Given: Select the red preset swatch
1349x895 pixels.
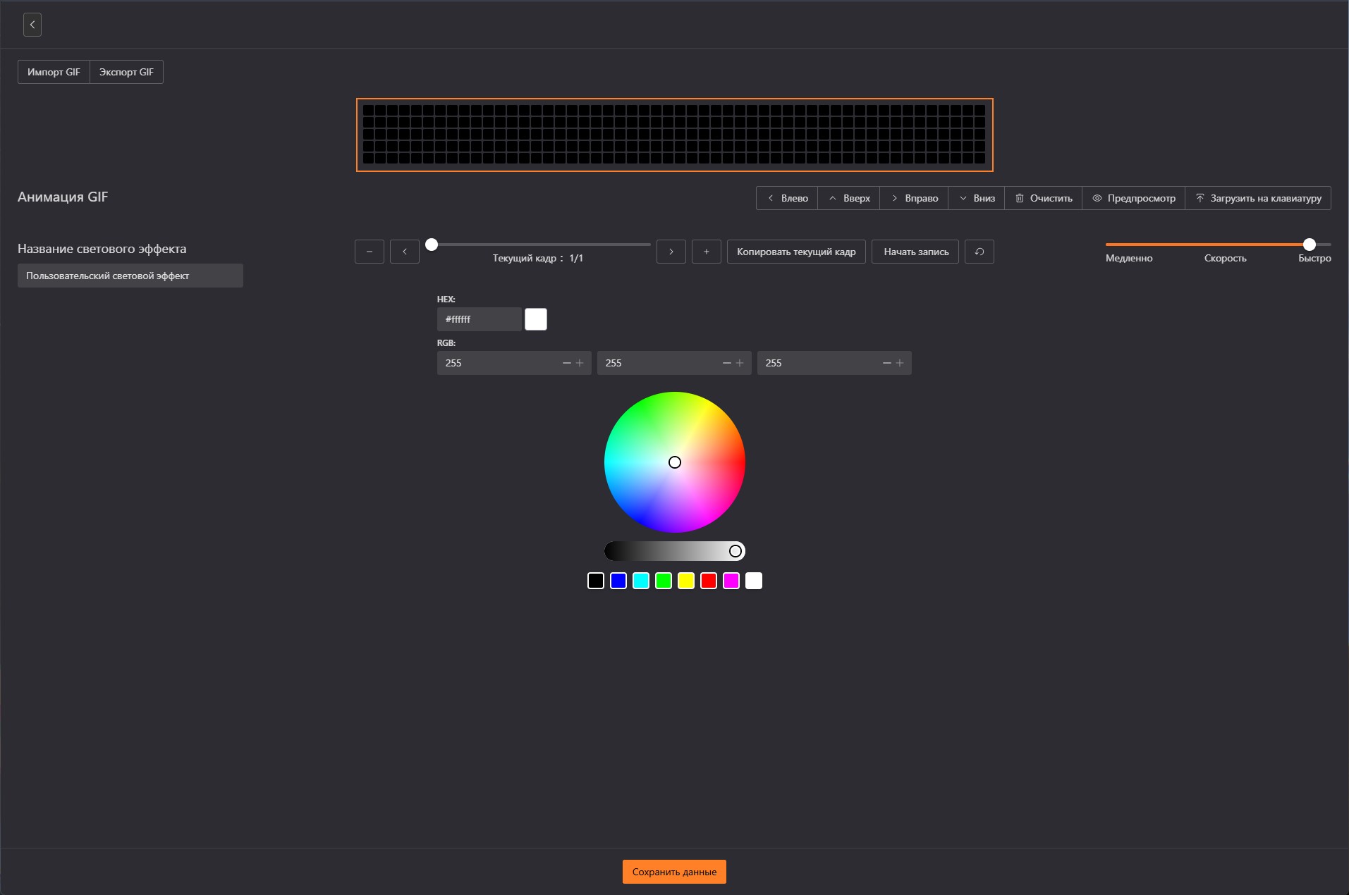Looking at the screenshot, I should (709, 581).
